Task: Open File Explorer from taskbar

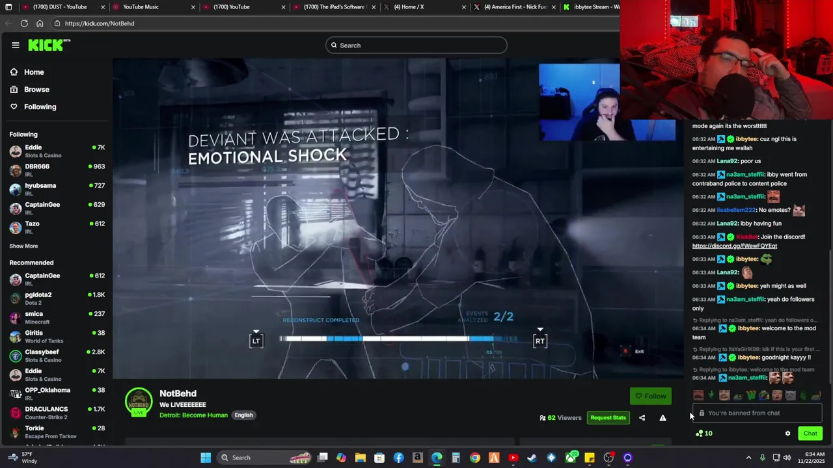Action: [x=361, y=458]
